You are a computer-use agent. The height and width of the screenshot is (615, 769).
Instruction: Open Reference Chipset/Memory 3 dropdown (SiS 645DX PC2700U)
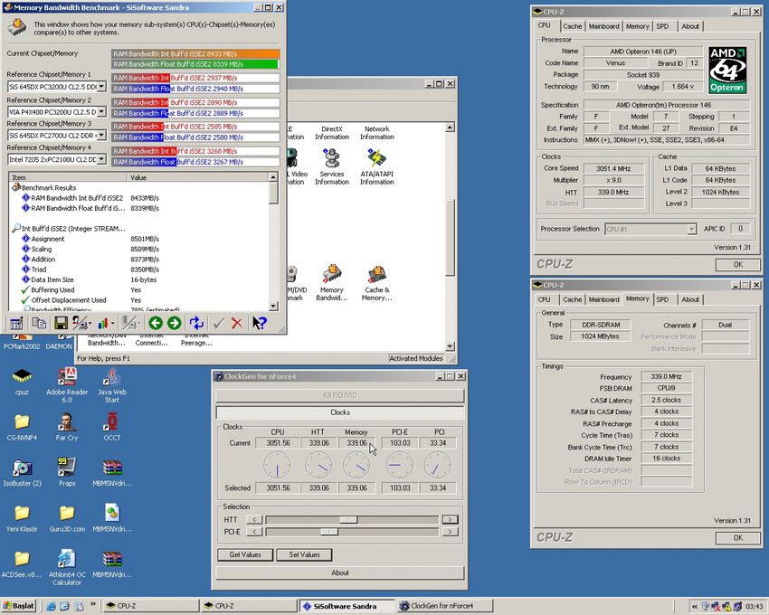click(101, 135)
